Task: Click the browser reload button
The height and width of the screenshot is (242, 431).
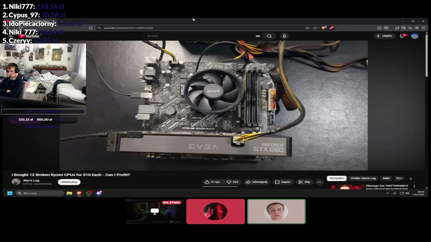Action: (21, 28)
